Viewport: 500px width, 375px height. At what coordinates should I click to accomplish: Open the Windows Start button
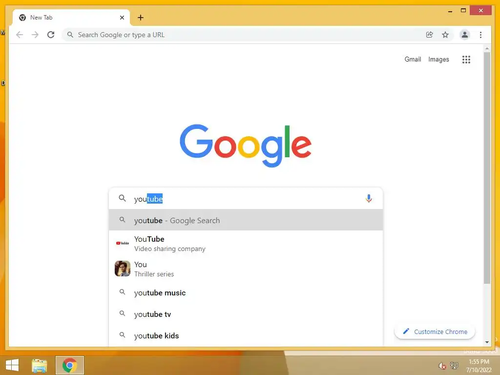tap(12, 365)
